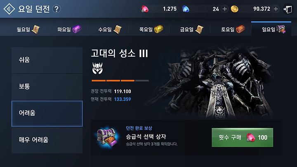
Task: Switch to the 화요일 tab
Action: 69,29
